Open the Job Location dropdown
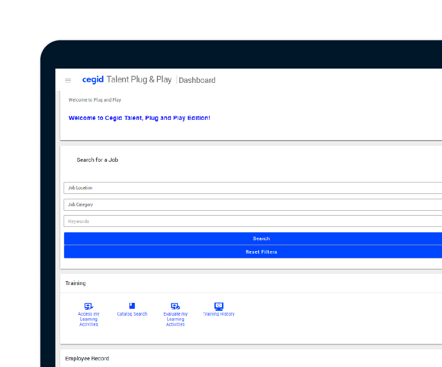 point(253,188)
